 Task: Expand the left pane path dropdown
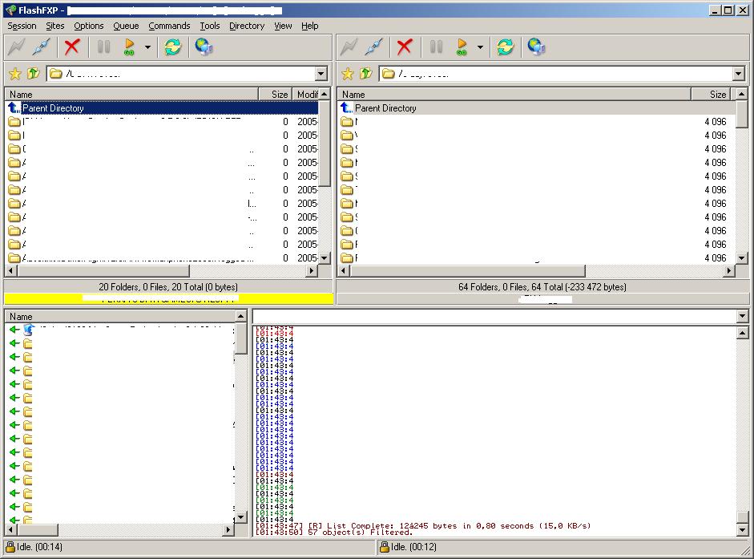[321, 74]
